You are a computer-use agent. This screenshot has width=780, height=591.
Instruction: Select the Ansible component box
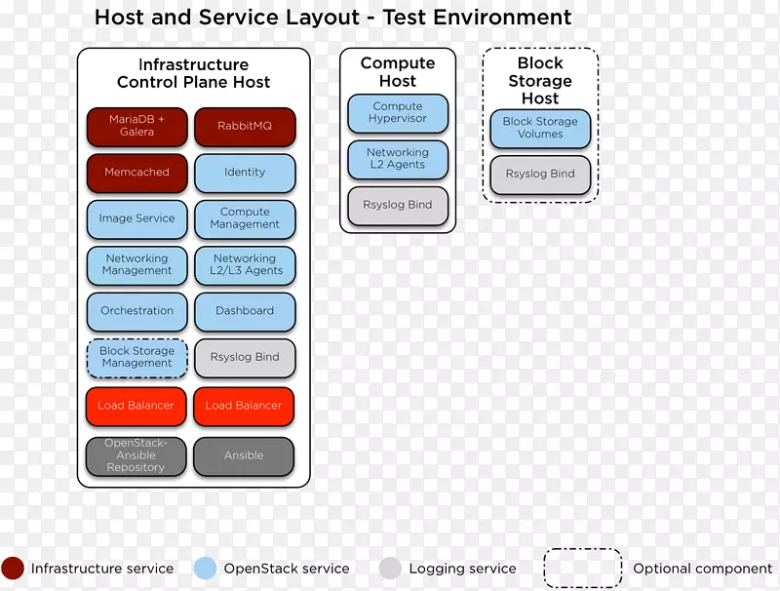pos(245,455)
